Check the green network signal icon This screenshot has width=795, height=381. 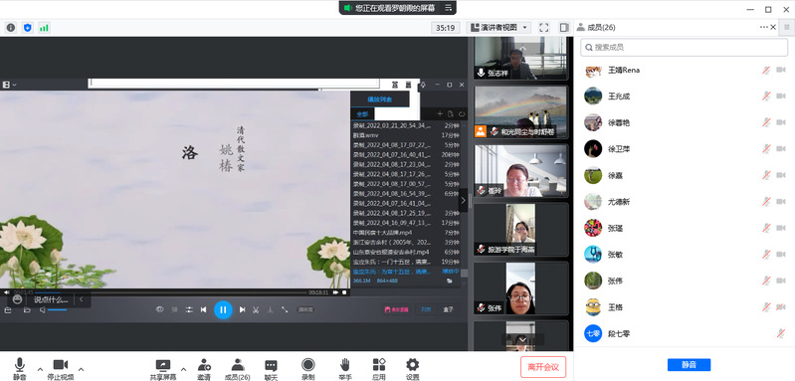tap(44, 28)
